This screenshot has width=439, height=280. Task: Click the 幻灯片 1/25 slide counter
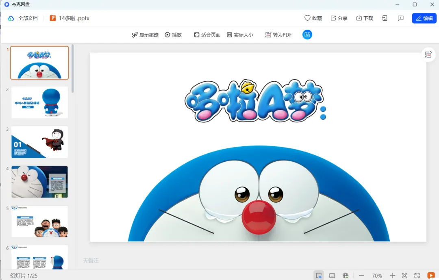(24, 276)
